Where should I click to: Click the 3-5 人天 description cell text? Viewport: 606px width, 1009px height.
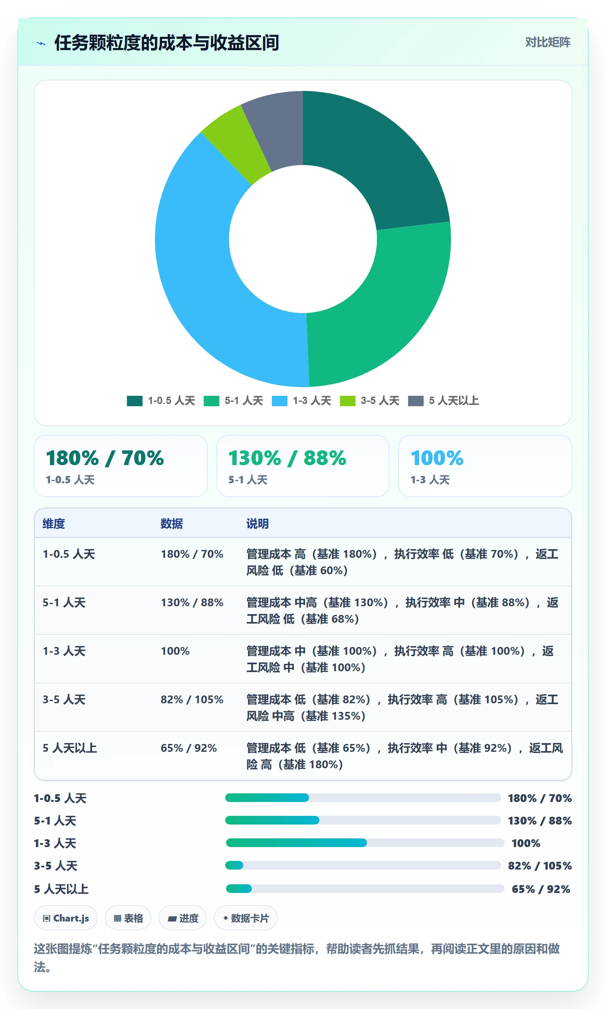[403, 708]
